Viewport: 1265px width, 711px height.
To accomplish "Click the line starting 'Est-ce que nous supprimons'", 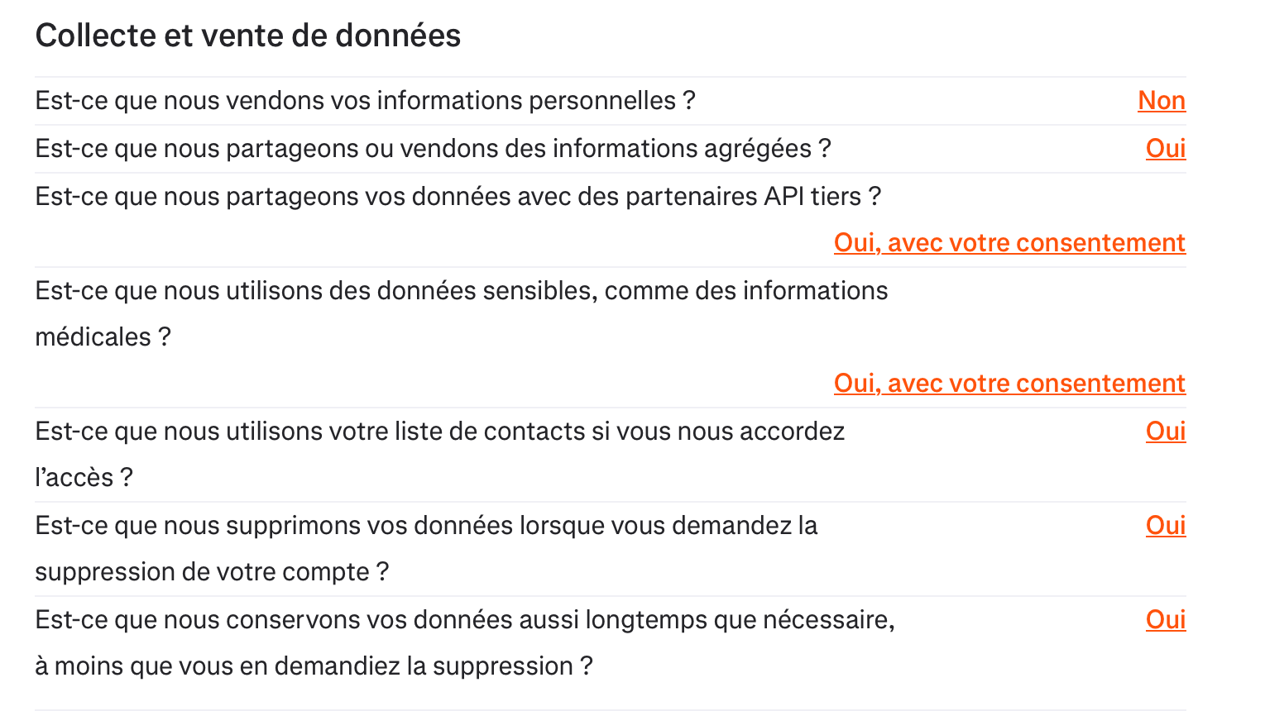I will coord(426,526).
